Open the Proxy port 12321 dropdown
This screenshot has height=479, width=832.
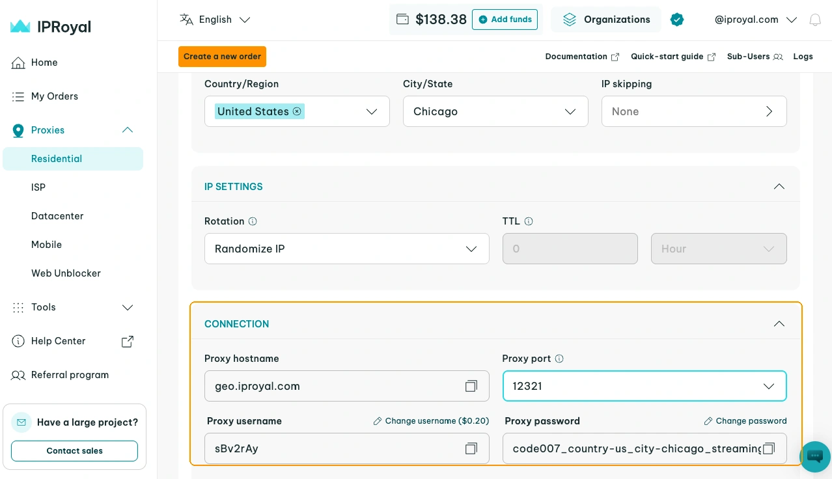[x=645, y=386]
